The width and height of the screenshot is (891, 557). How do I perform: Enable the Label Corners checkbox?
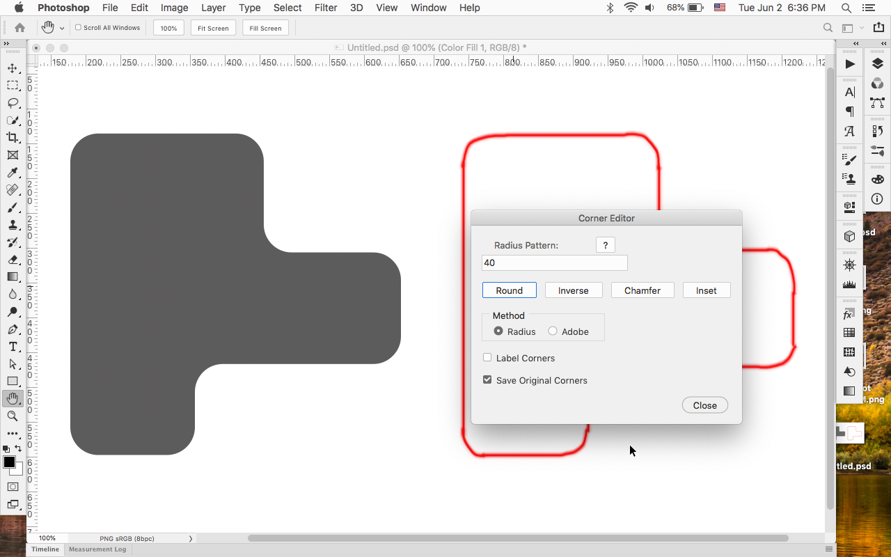tap(487, 357)
